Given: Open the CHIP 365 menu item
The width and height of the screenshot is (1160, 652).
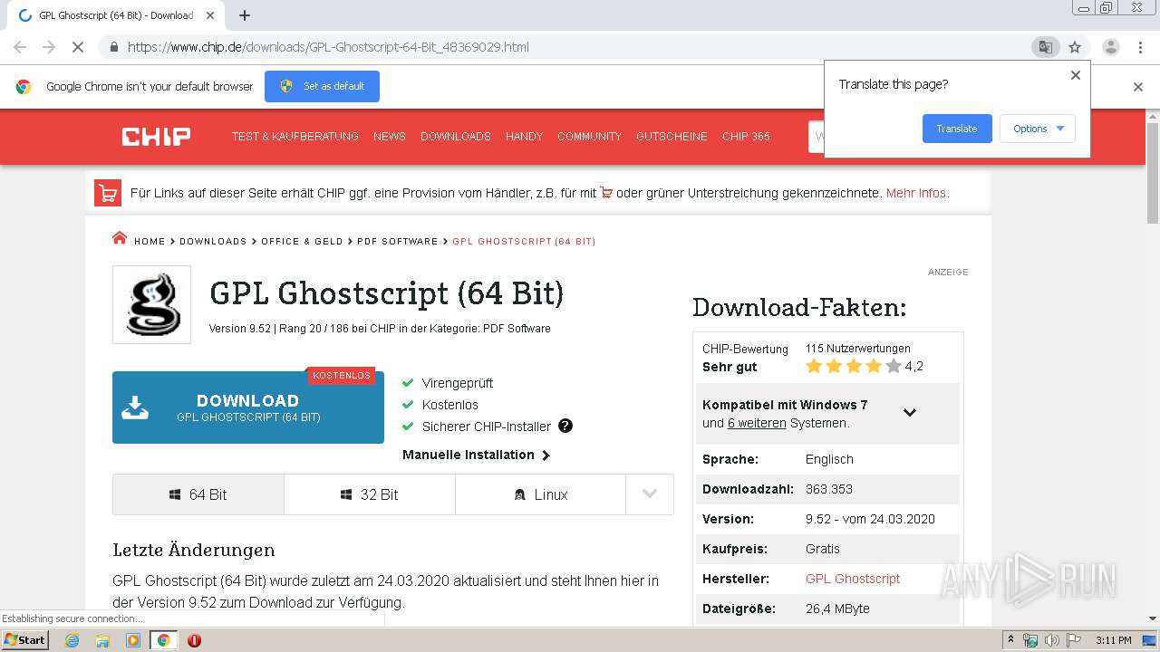Looking at the screenshot, I should click(x=747, y=137).
